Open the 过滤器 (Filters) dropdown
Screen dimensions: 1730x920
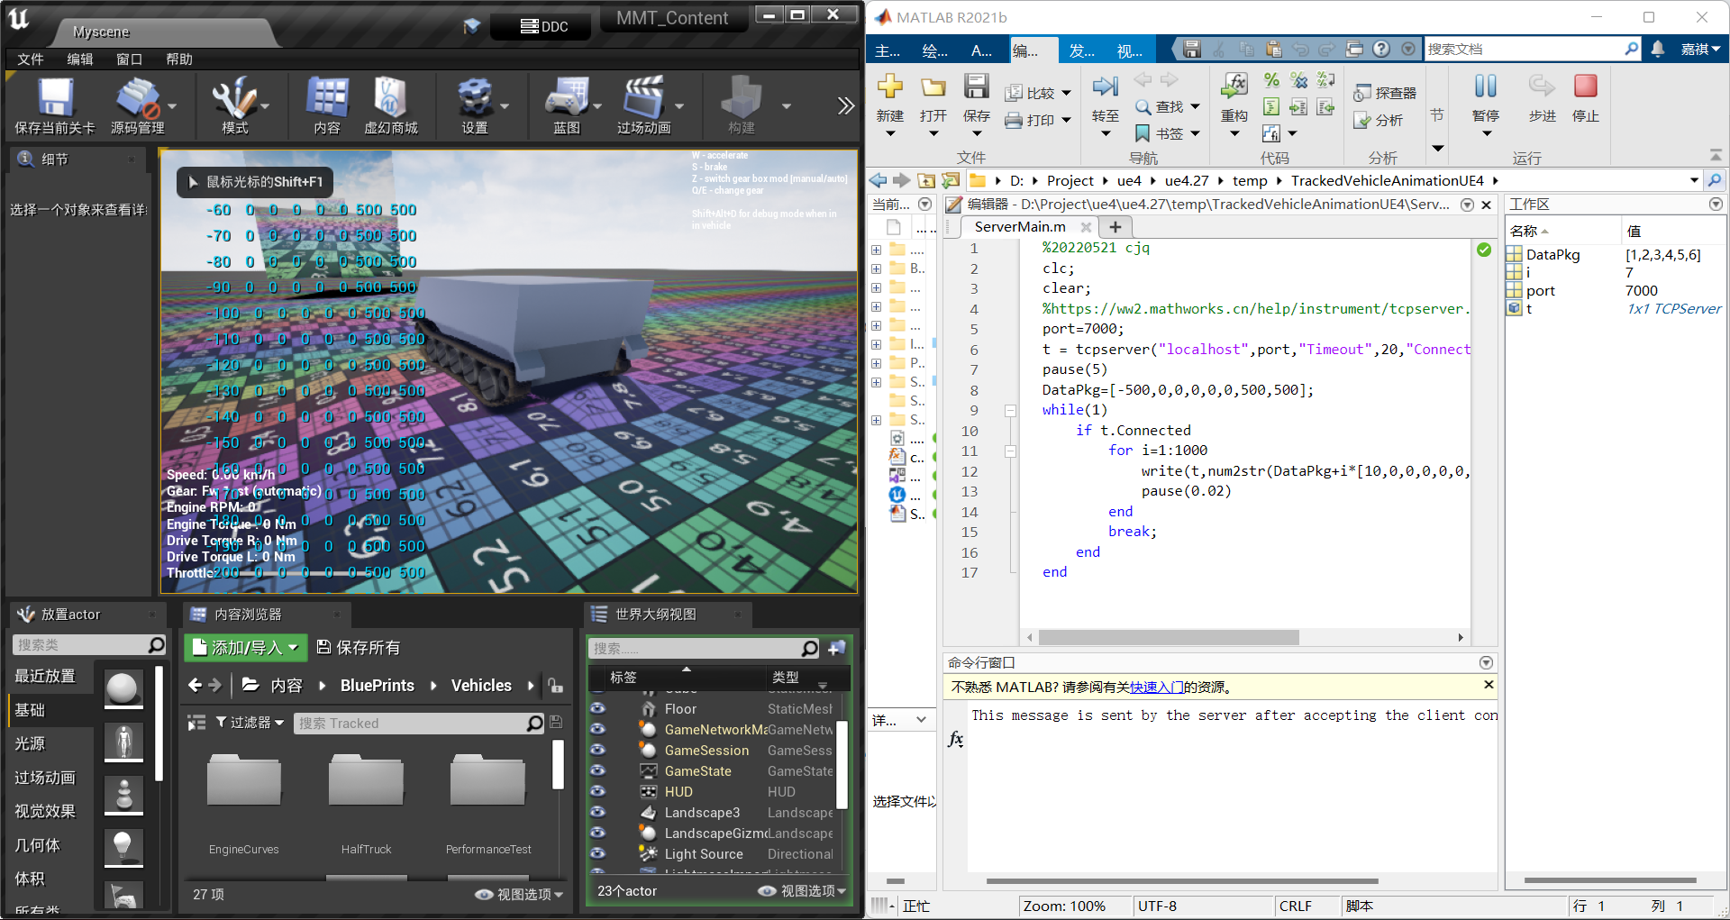point(250,723)
